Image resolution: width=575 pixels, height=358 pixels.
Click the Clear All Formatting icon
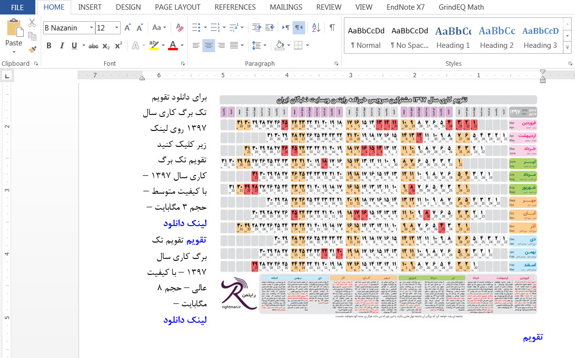click(x=179, y=28)
